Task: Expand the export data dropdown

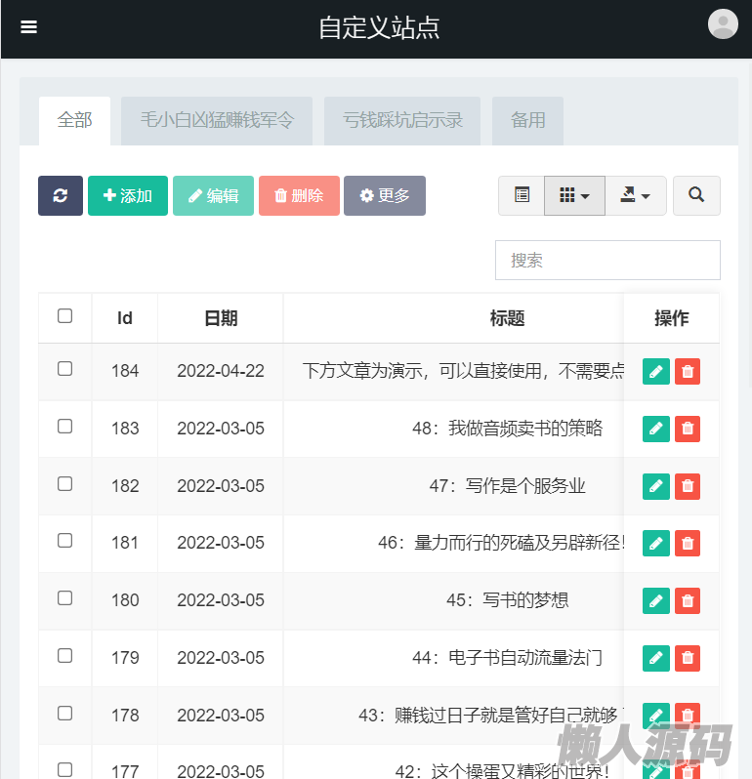Action: (x=636, y=195)
